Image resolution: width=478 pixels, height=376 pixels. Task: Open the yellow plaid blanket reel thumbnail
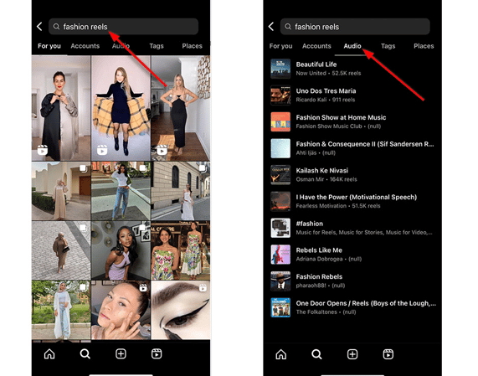coord(121,108)
